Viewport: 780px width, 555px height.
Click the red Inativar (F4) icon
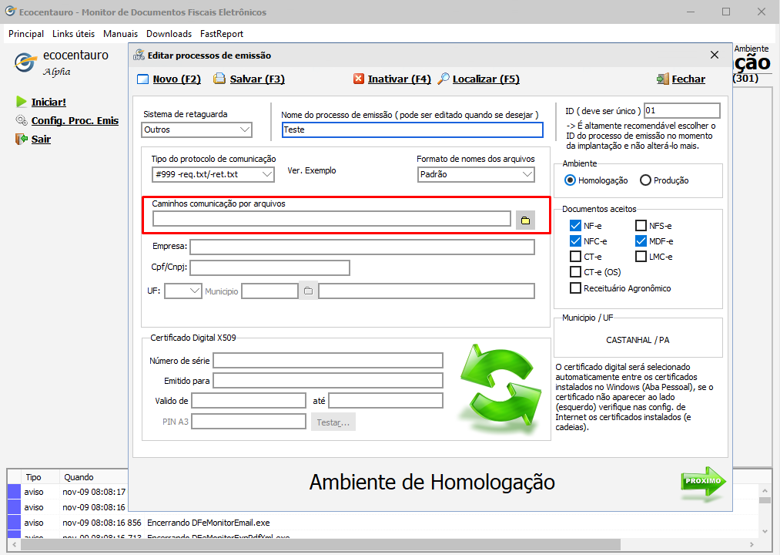click(359, 79)
